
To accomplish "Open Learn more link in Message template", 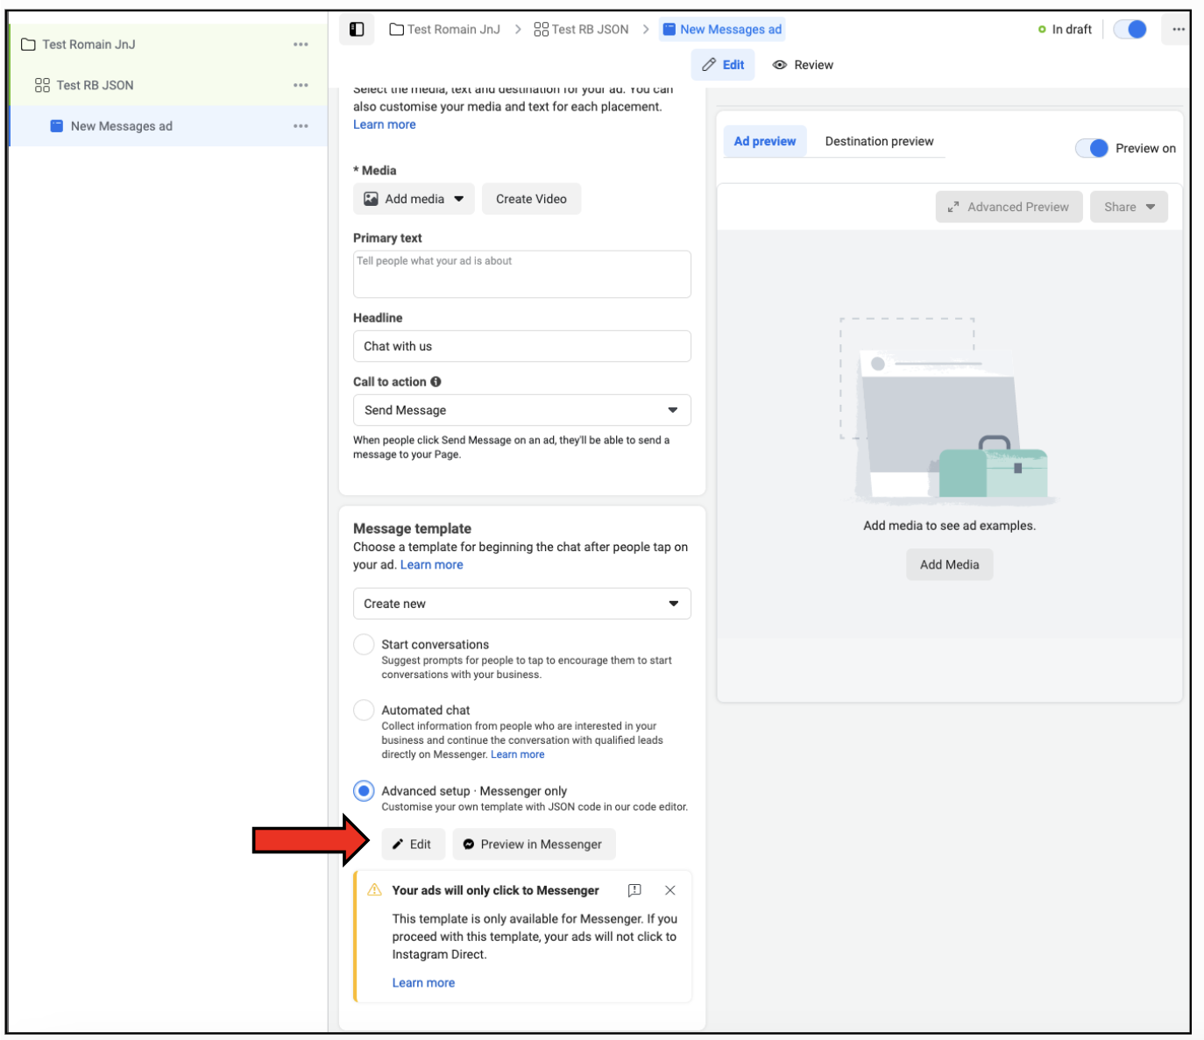I will point(432,565).
